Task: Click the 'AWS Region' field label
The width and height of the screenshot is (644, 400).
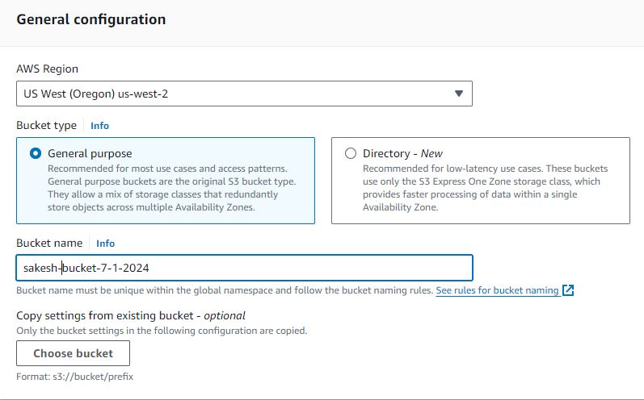Action: (x=47, y=69)
